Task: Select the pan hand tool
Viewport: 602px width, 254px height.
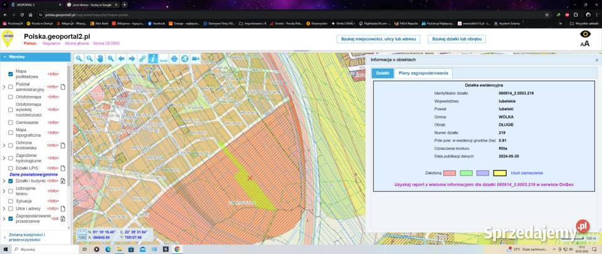Action: pos(100,58)
